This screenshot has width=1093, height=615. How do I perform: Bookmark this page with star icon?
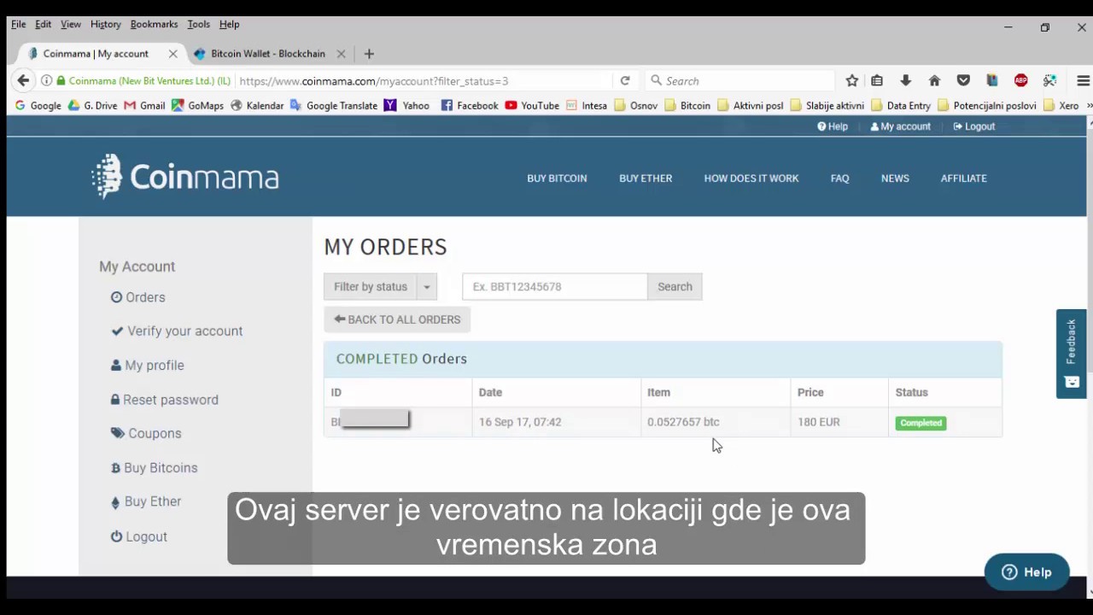point(851,80)
